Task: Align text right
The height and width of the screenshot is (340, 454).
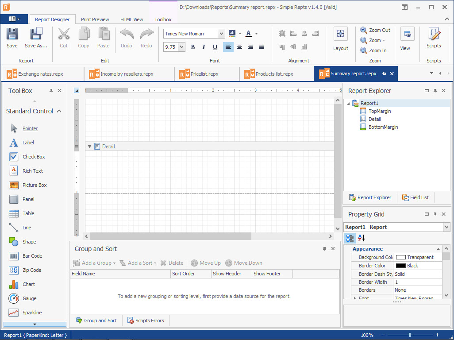Action: [x=250, y=47]
